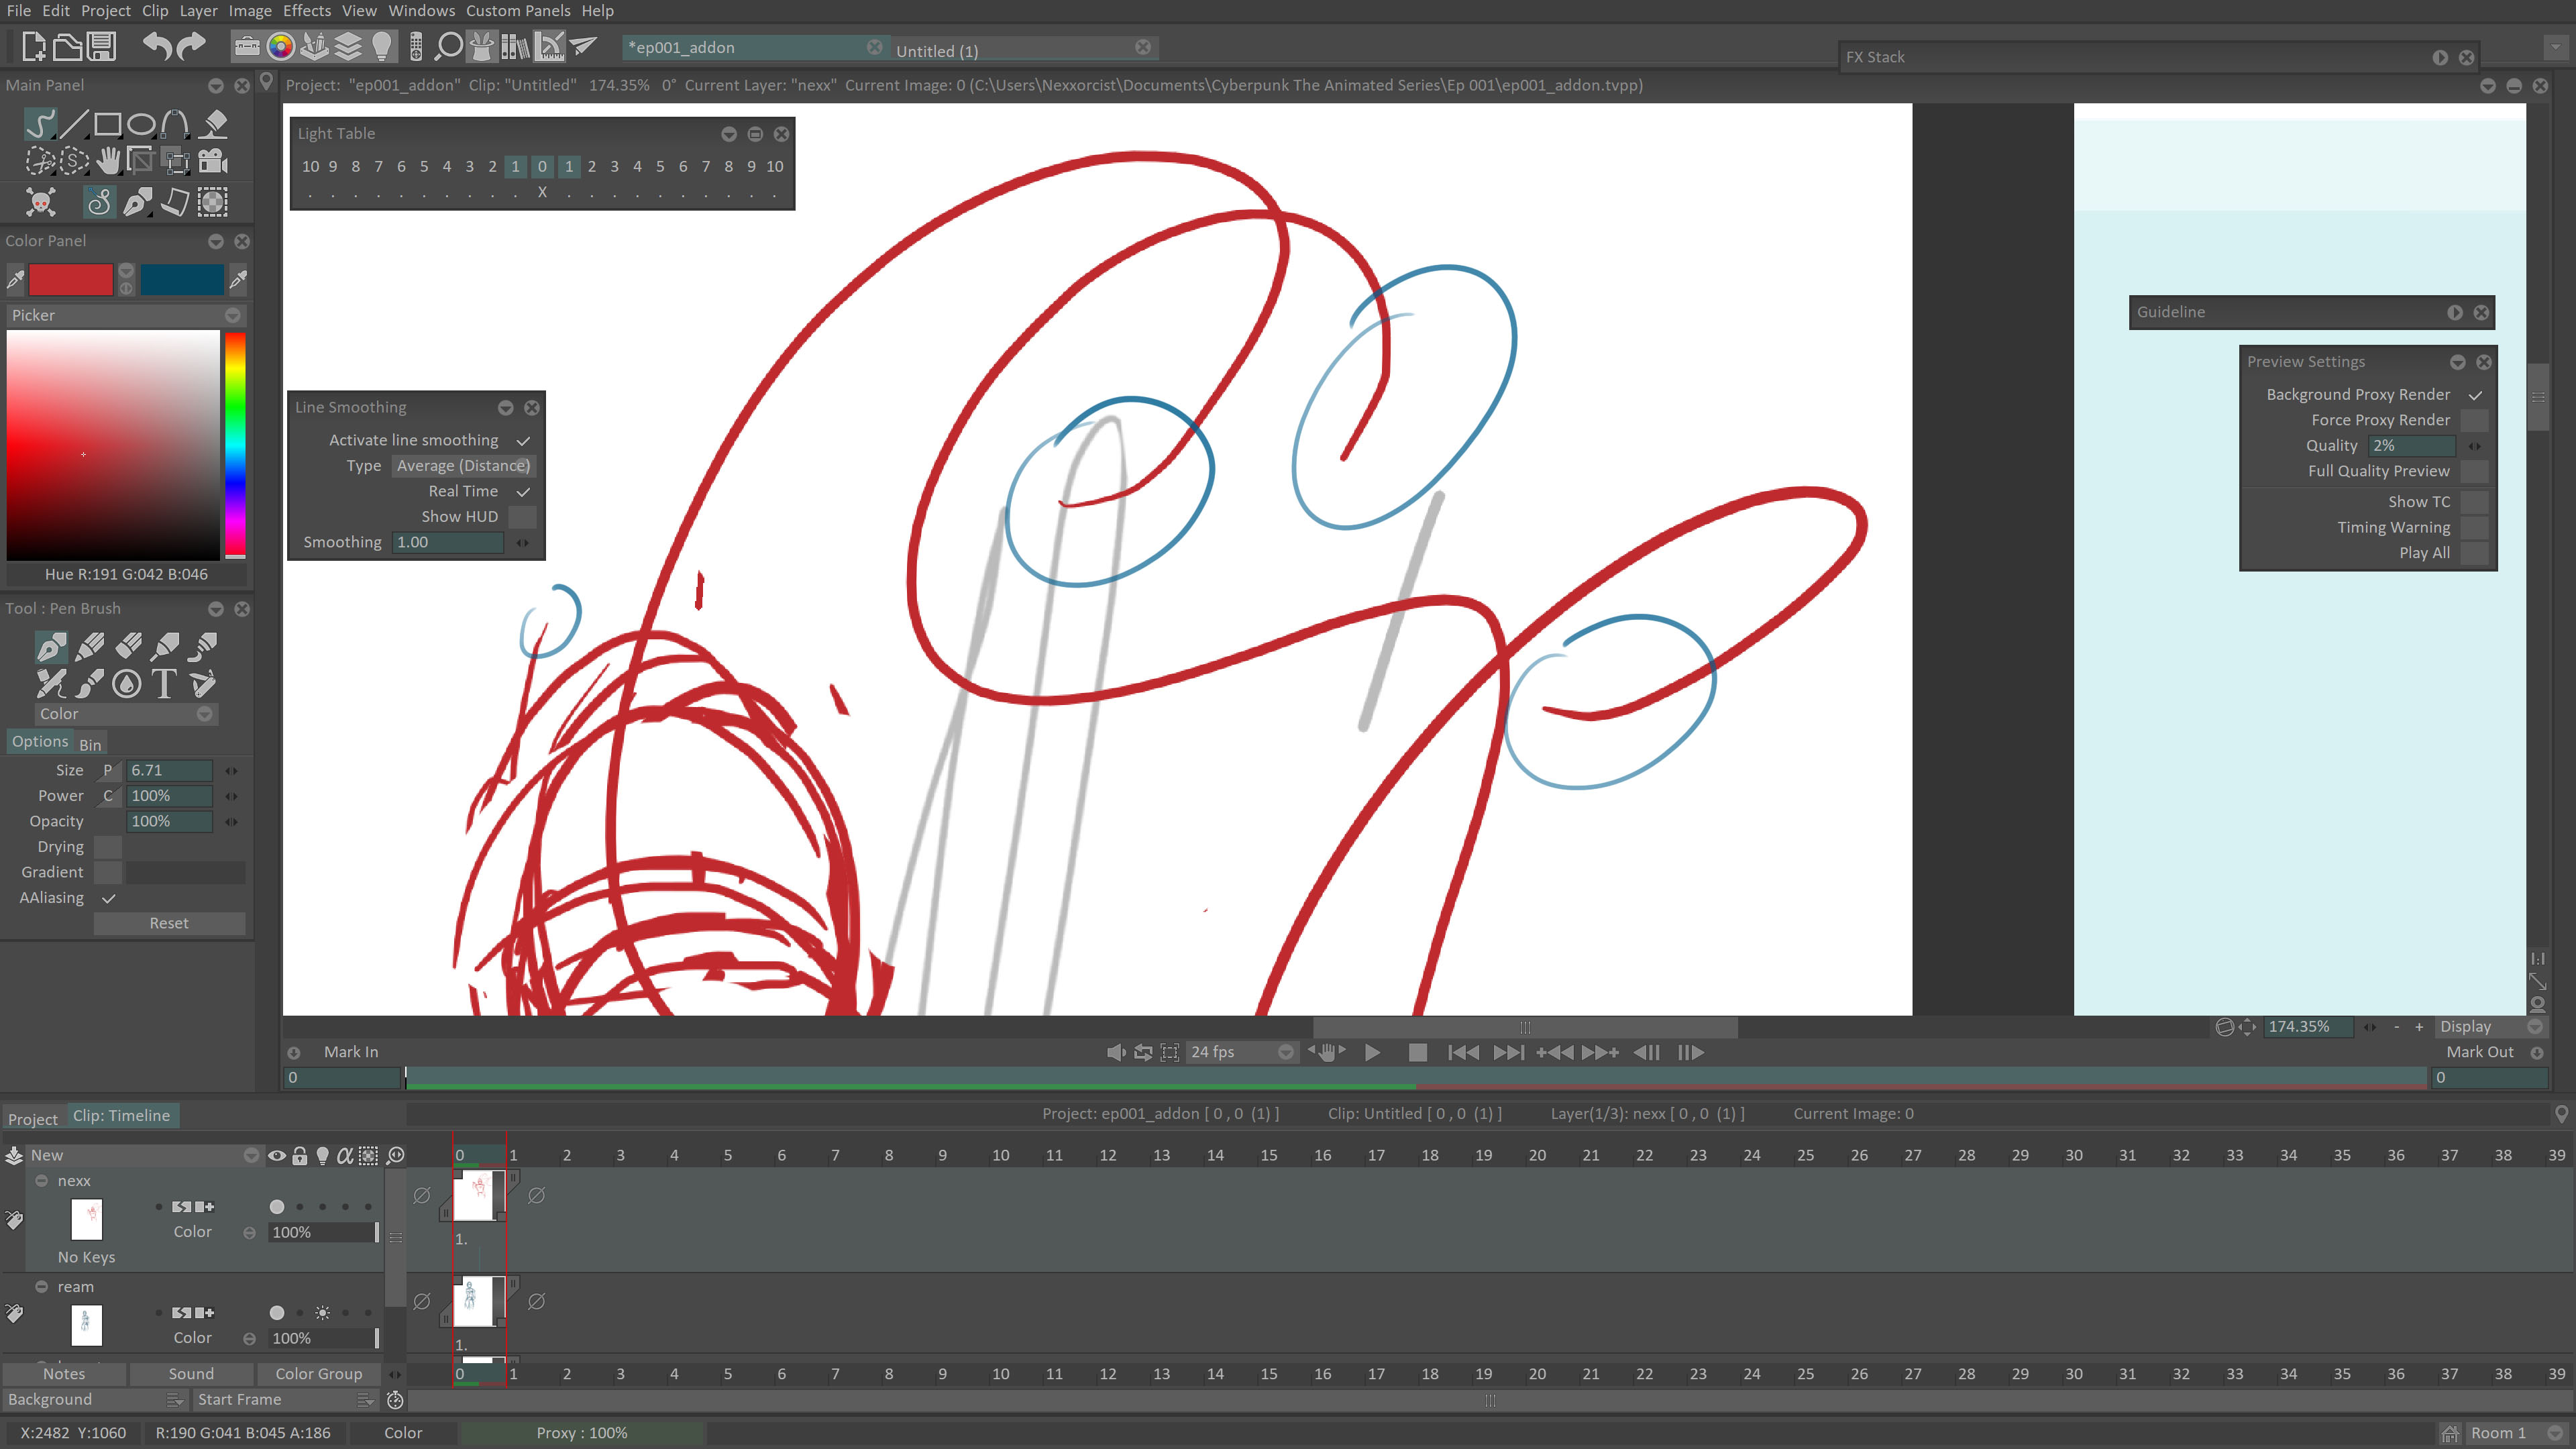The image size is (2576, 1449).
Task: Click the blue background color swatch
Action: click(182, 280)
